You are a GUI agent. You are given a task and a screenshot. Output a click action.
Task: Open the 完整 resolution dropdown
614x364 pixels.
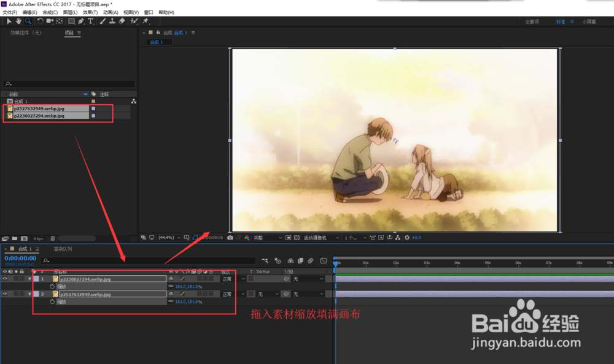[x=268, y=238]
